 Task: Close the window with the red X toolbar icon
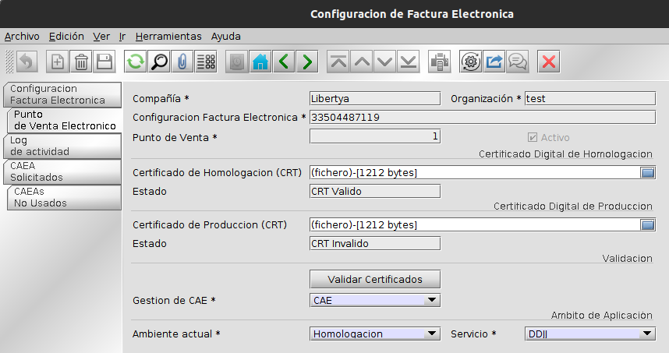tap(549, 62)
